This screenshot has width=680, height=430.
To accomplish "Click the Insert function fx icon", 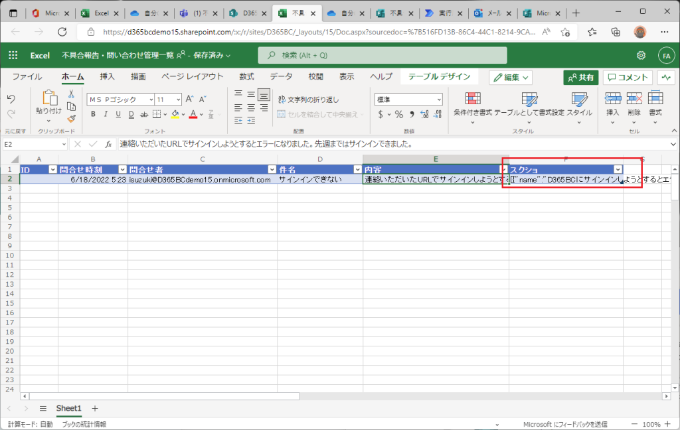I will [x=108, y=144].
